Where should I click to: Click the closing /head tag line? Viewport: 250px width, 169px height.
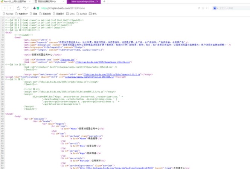pos(9,114)
